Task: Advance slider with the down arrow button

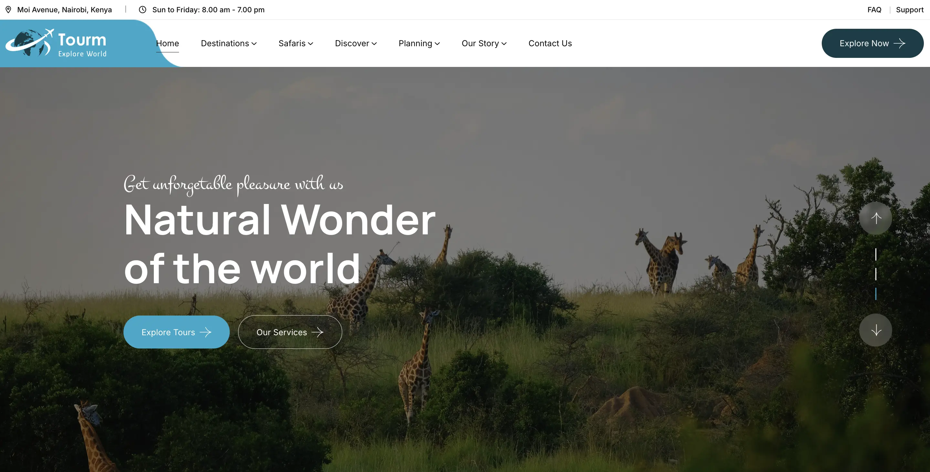Action: tap(875, 330)
